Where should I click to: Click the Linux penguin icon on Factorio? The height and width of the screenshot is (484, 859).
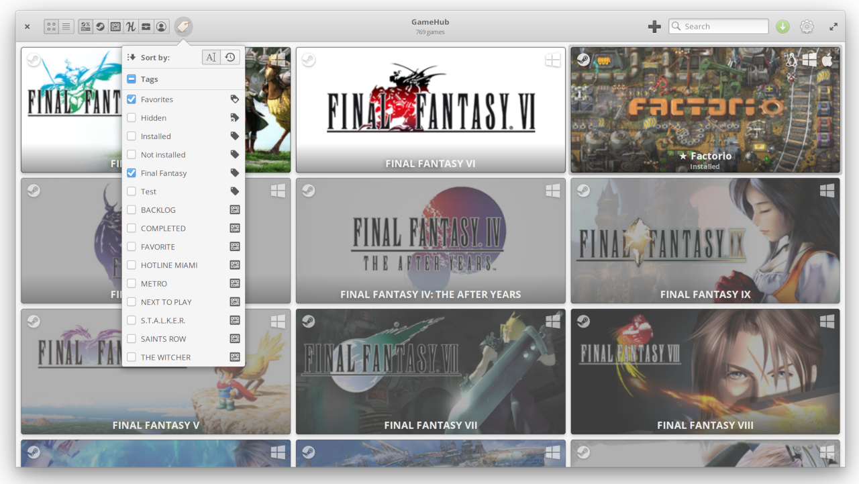point(791,60)
